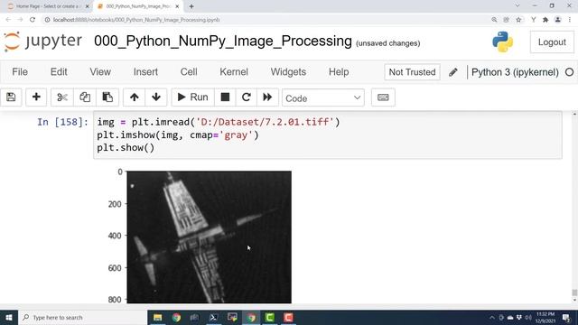Click the Jupyter logo
Viewport: 578px width, 325px height.
pos(43,42)
